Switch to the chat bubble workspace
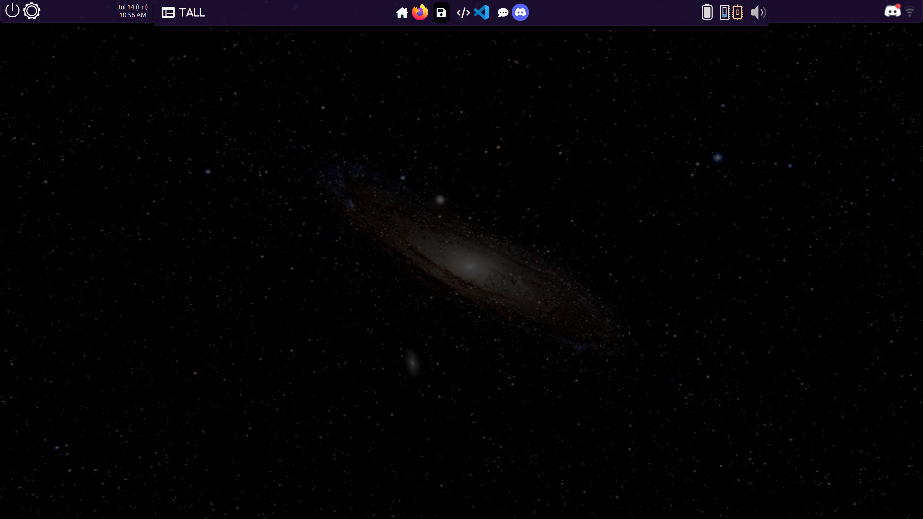The image size is (923, 519). click(x=503, y=13)
